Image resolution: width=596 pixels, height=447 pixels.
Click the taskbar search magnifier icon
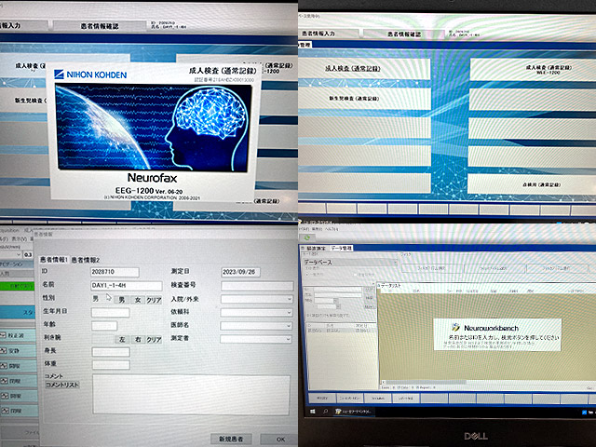pyautogui.click(x=325, y=412)
